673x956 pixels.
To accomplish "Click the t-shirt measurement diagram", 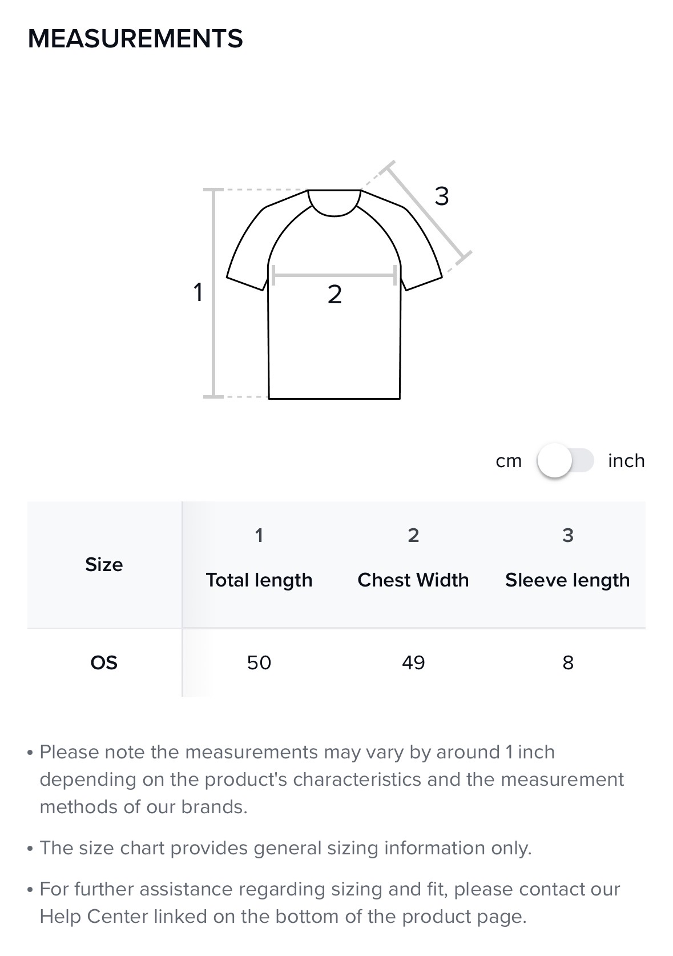I will tap(334, 331).
